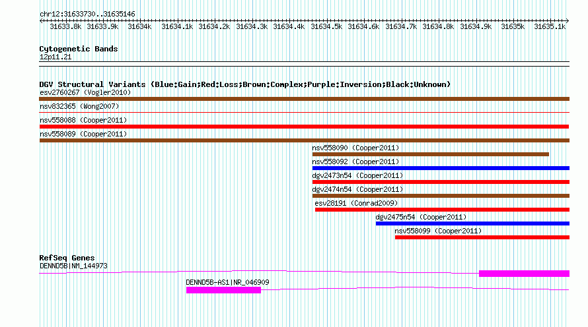
Task: Click the nsv558088 red loss bar
Action: pos(304,127)
